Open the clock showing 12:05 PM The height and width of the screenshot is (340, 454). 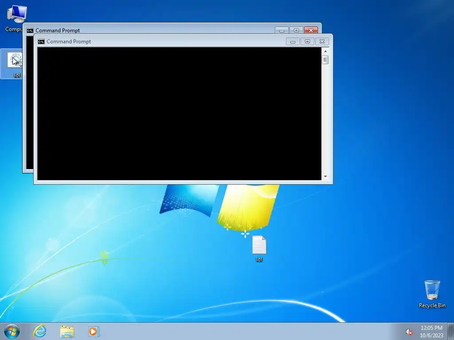[x=431, y=331]
